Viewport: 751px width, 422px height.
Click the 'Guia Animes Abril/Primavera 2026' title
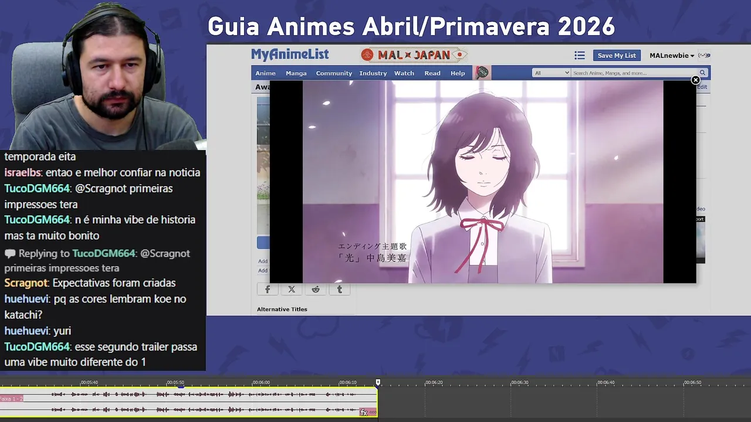pos(411,26)
